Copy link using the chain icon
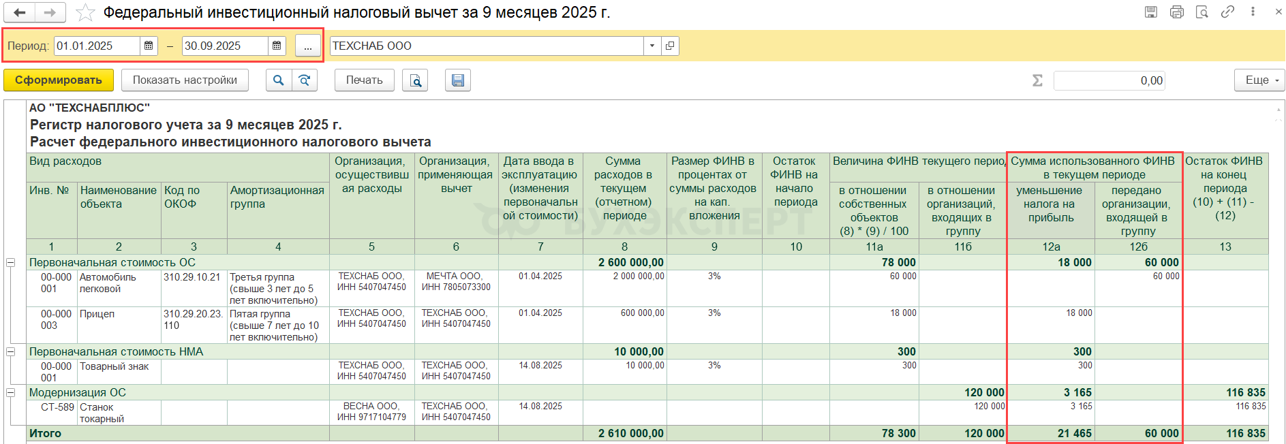1286x444 pixels. (1227, 12)
